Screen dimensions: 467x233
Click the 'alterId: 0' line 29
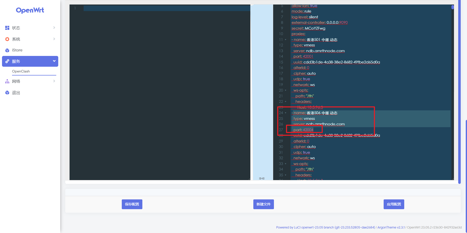coord(301,141)
